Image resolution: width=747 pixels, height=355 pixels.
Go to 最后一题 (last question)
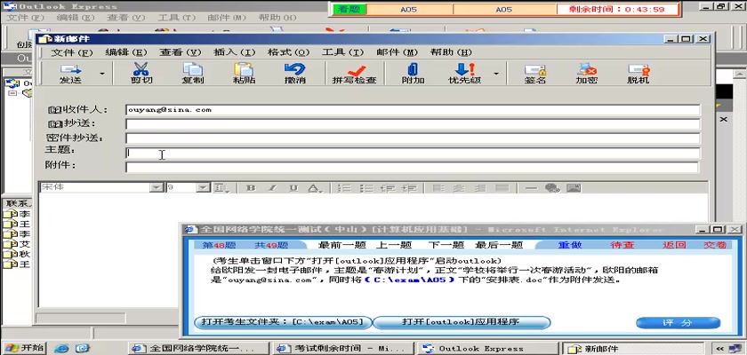(499, 245)
